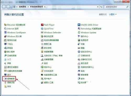The height and width of the screenshot is (96, 131).
Task: Open 位置和其他传感器
Action: [x=13, y=71]
